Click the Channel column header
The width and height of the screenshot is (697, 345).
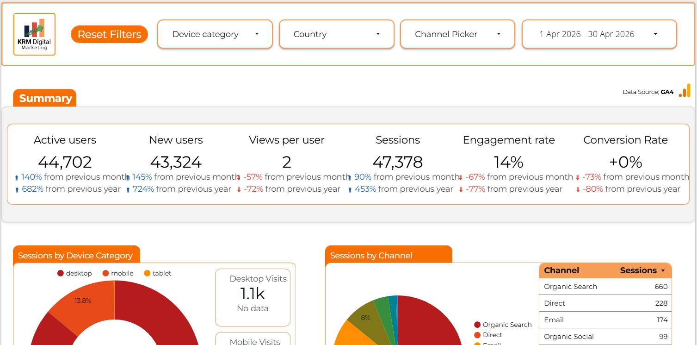(x=561, y=270)
